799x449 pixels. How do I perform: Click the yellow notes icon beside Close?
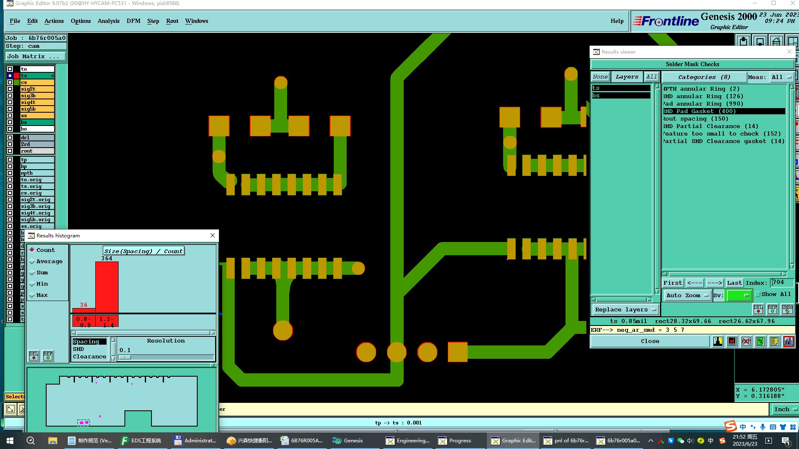coord(774,341)
